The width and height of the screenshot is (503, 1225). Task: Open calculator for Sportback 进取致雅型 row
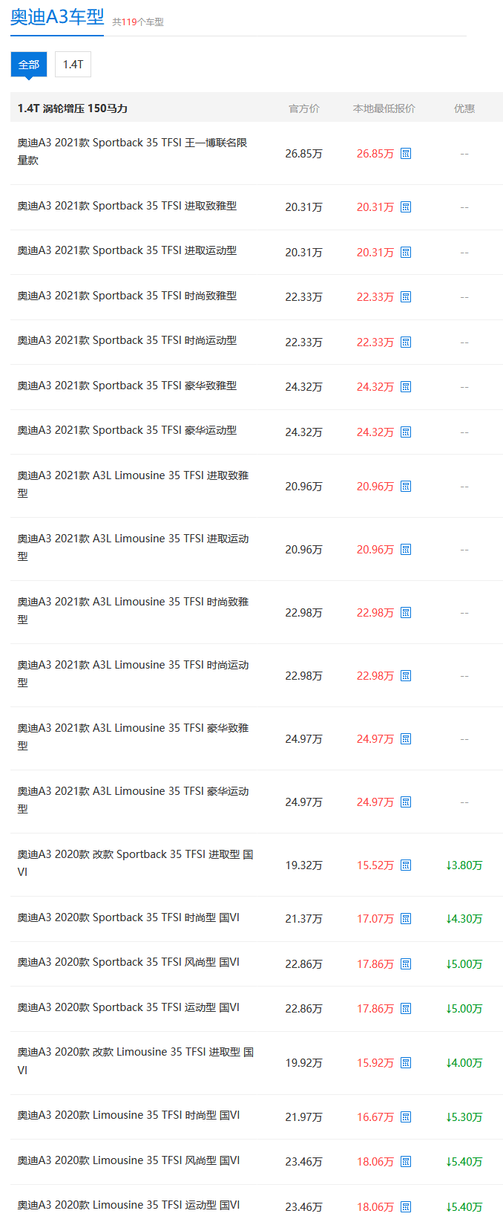coord(406,207)
